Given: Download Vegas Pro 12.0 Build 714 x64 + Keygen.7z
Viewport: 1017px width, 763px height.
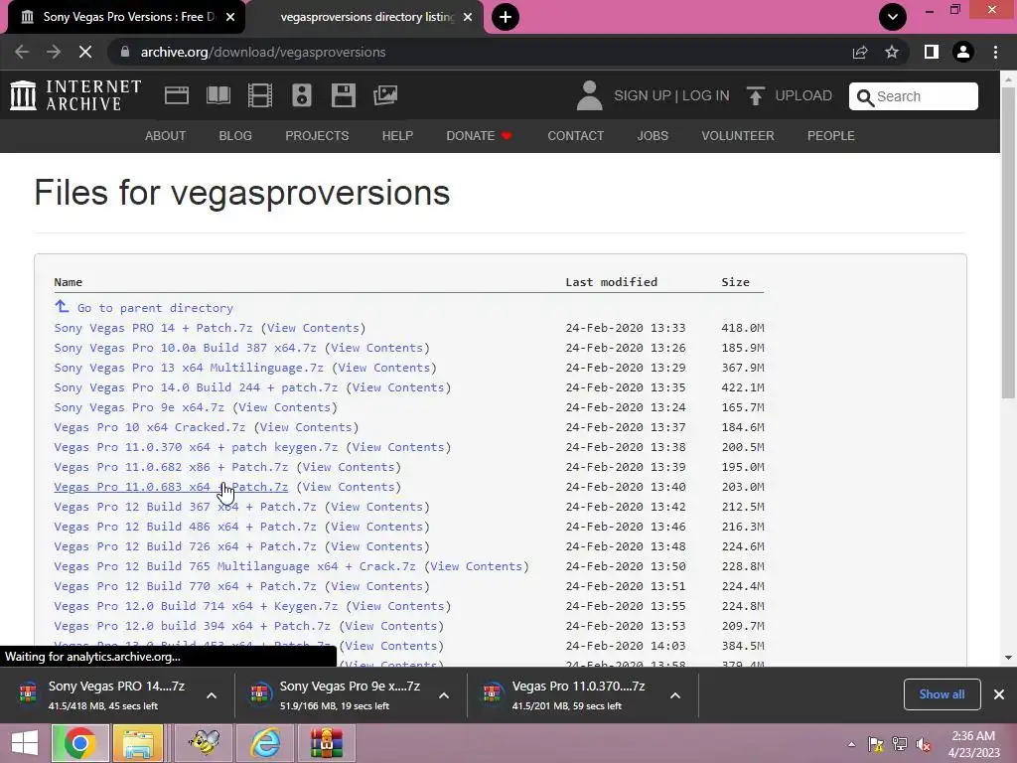Looking at the screenshot, I should pyautogui.click(x=196, y=606).
